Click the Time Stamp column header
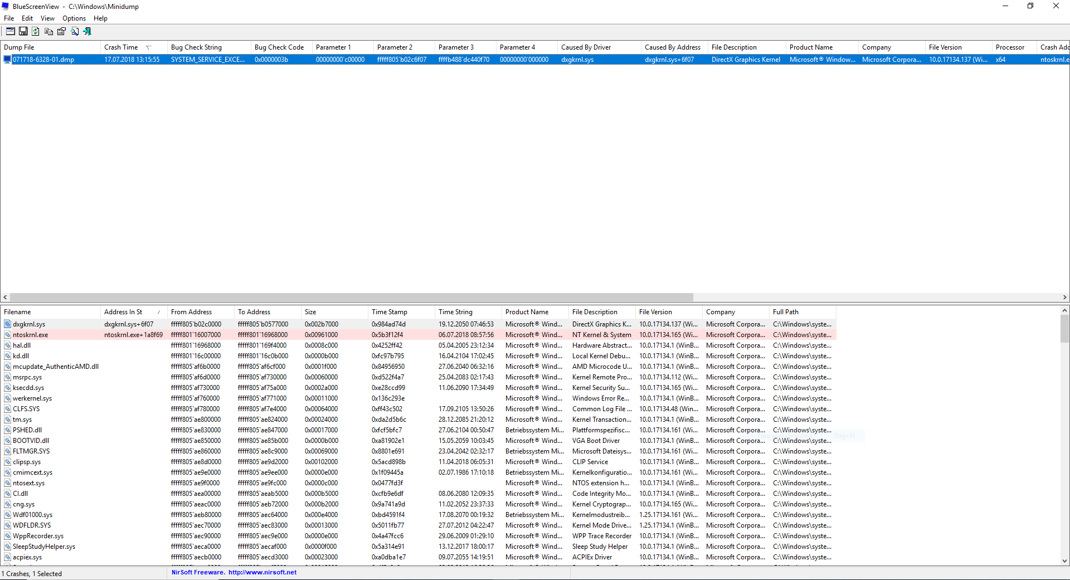The height and width of the screenshot is (580, 1070). 401,312
